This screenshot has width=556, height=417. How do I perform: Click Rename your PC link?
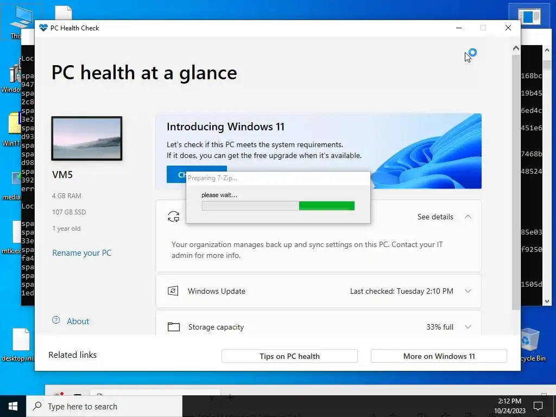[x=82, y=253]
